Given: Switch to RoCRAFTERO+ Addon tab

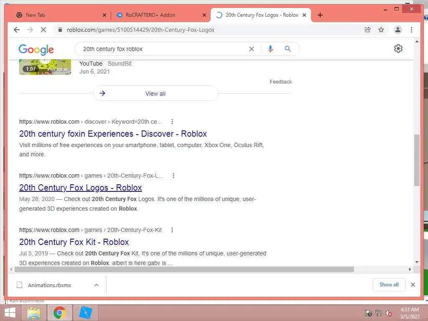Looking at the screenshot, I should pyautogui.click(x=160, y=15).
